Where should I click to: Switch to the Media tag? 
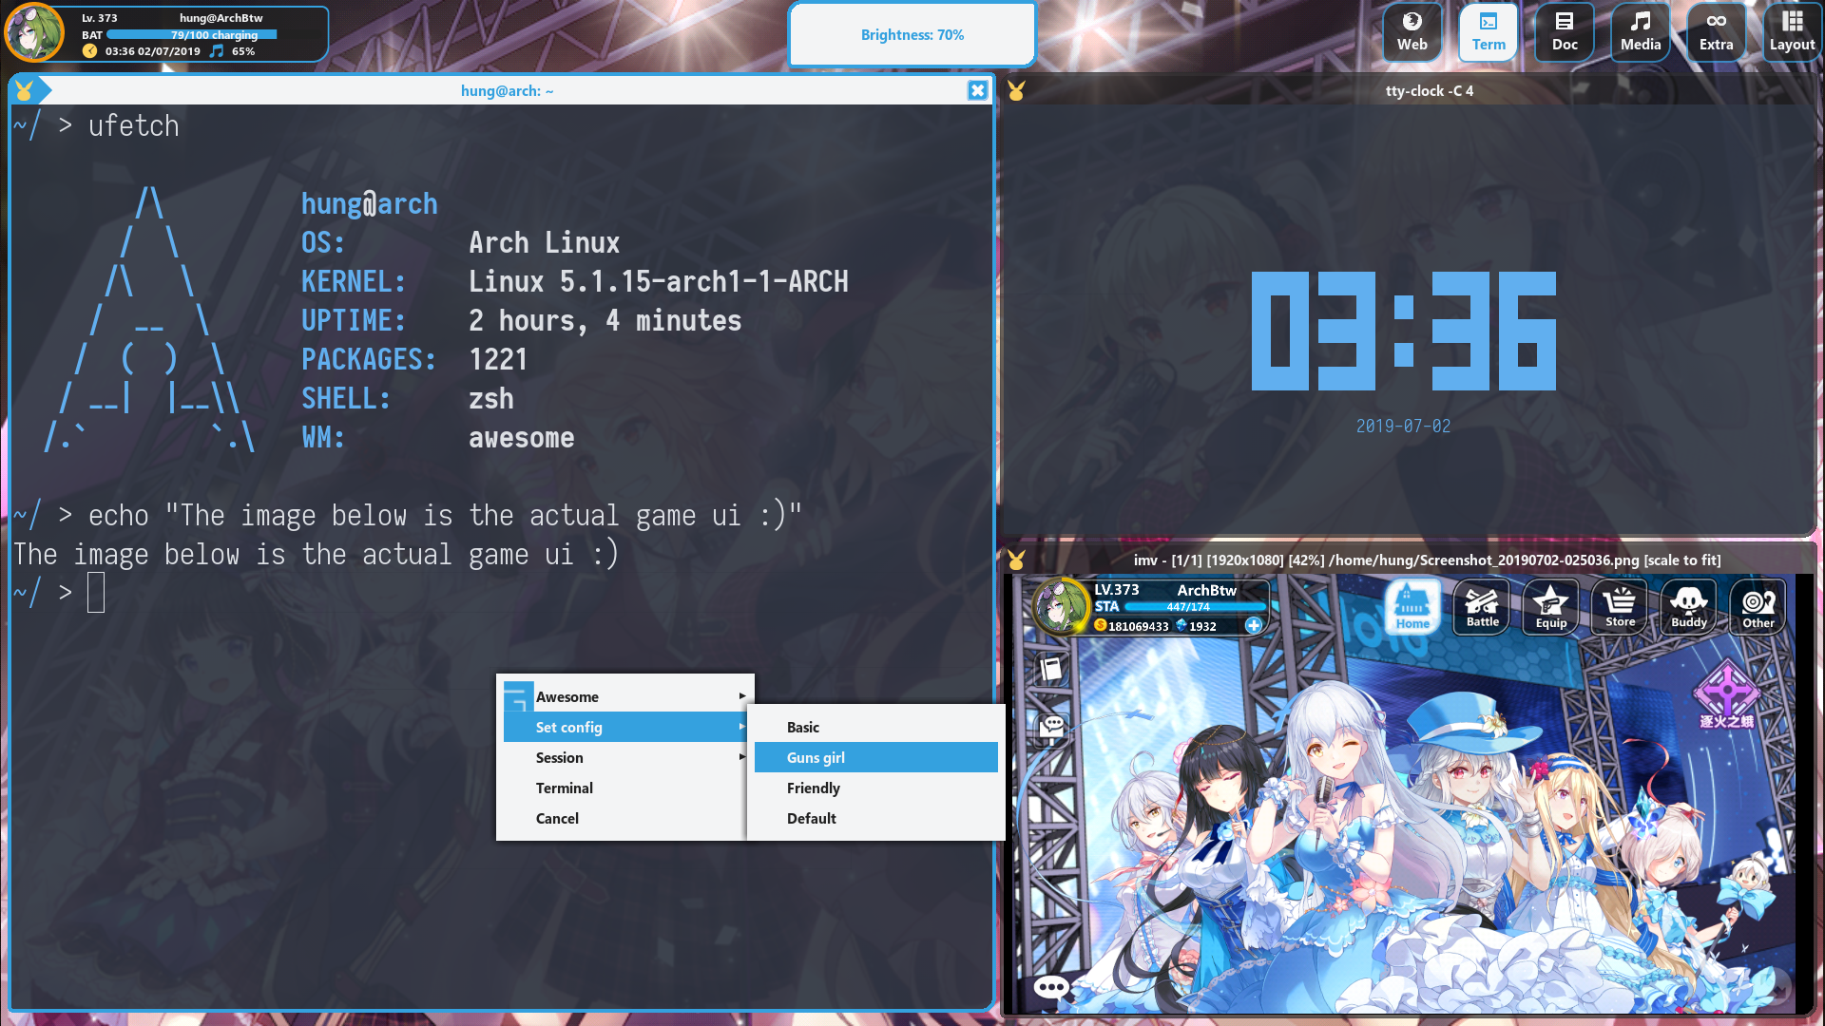click(x=1641, y=32)
